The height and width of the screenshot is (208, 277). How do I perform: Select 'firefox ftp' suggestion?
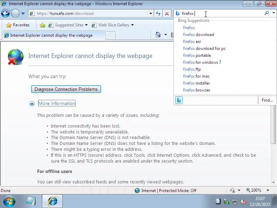coord(192,69)
